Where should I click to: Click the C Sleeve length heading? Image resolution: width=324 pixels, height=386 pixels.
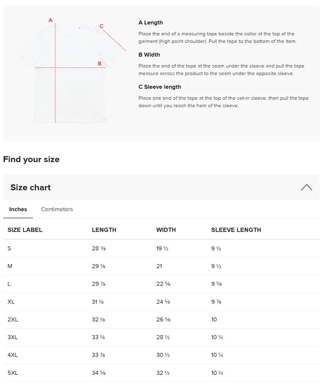(160, 87)
